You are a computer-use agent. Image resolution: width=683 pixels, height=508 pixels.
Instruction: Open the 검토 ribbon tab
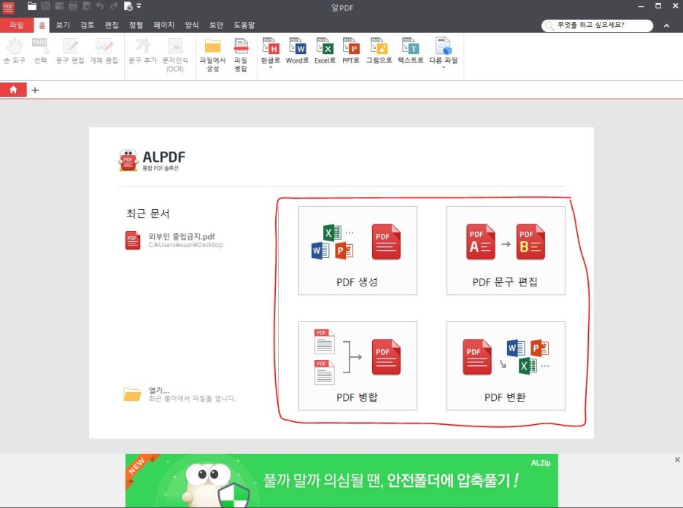click(x=87, y=26)
